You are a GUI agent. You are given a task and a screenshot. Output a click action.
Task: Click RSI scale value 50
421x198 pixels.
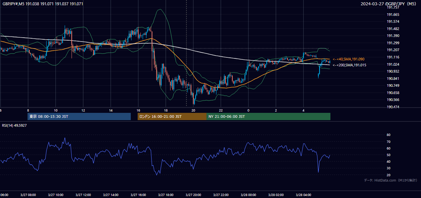[388, 155]
